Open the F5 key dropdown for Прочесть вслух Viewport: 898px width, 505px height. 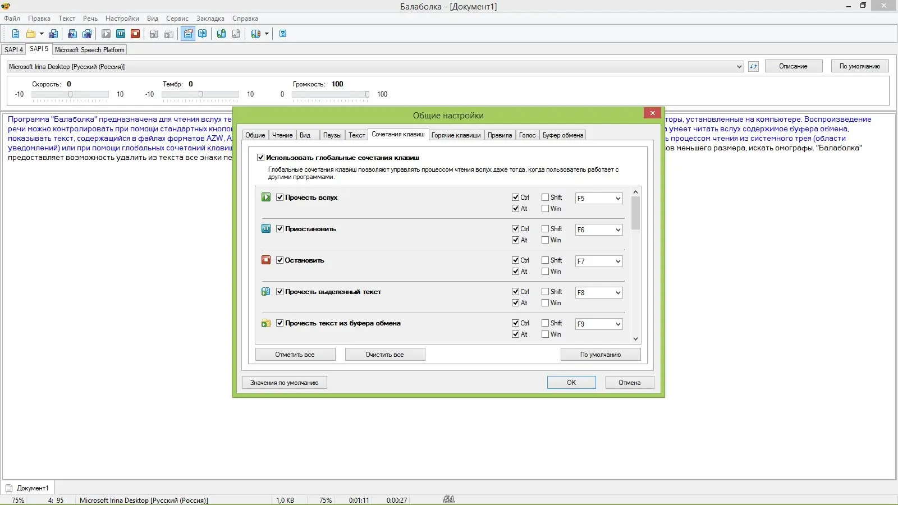(x=599, y=198)
